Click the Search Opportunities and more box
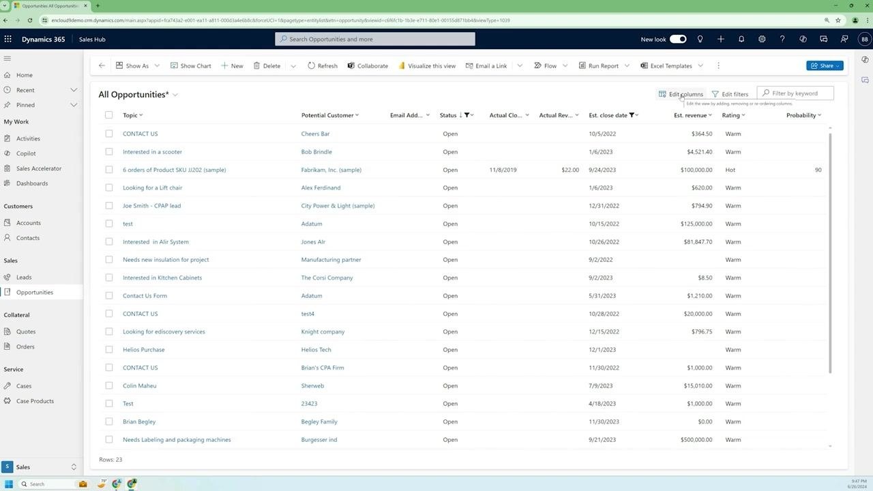The height and width of the screenshot is (491, 873). pos(375,39)
